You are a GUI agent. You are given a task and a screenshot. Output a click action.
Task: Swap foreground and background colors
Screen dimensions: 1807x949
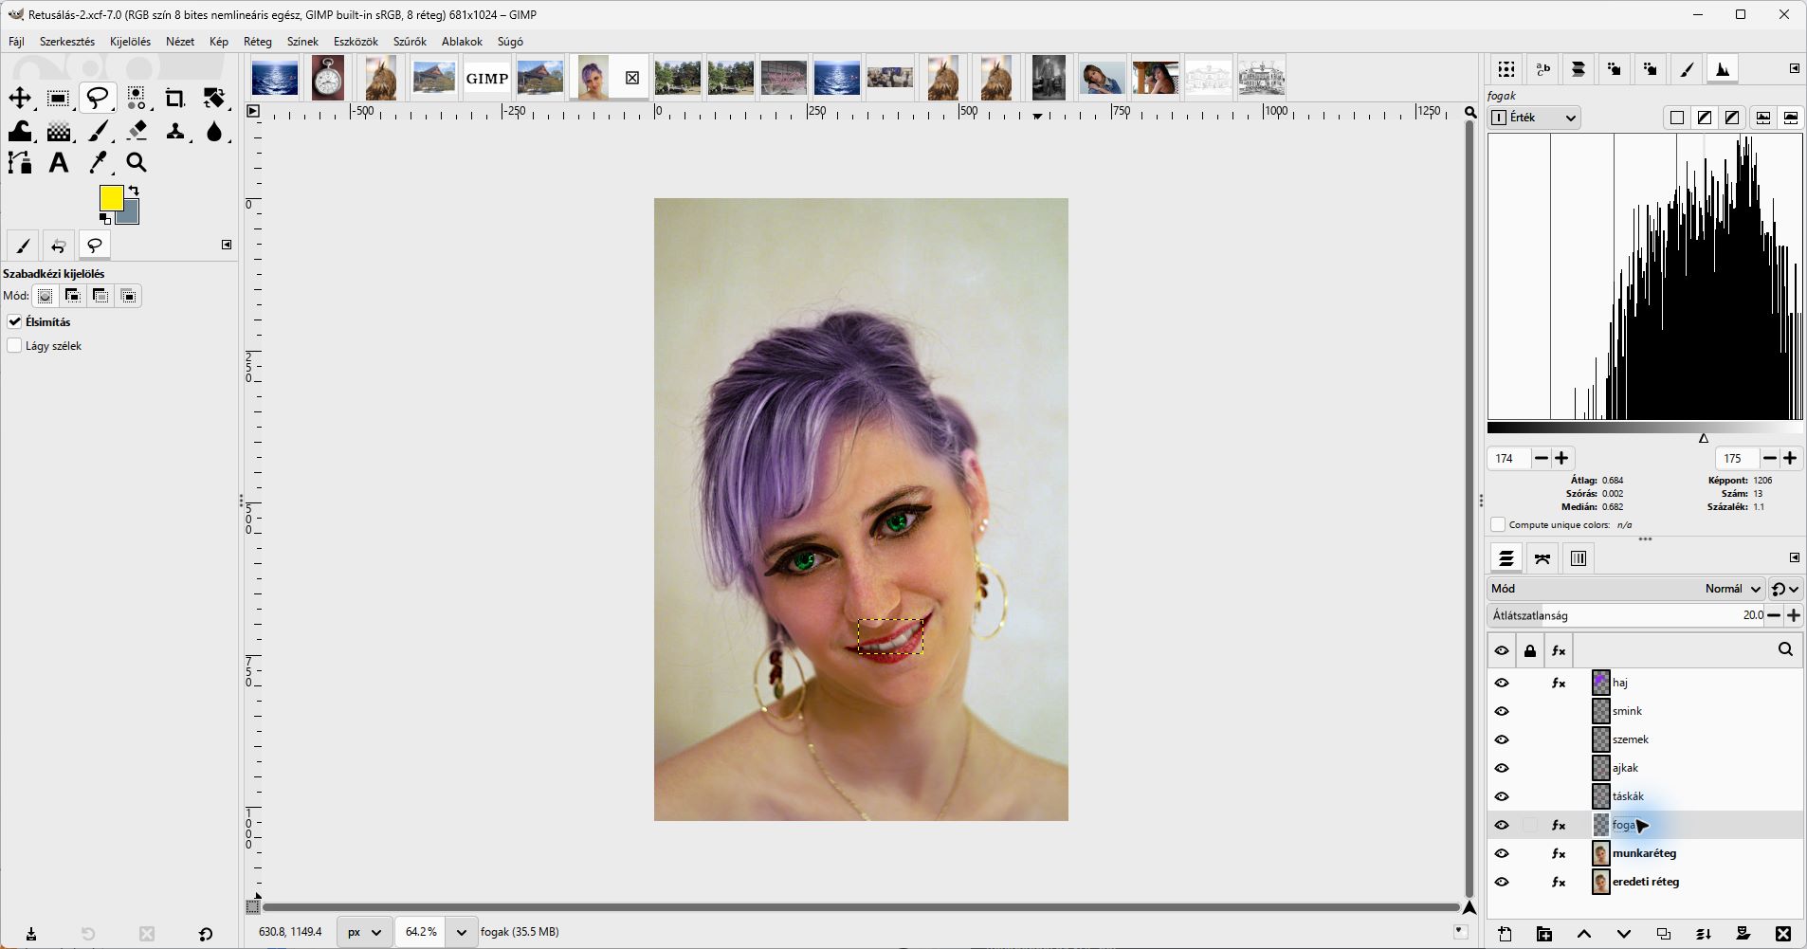tap(134, 191)
